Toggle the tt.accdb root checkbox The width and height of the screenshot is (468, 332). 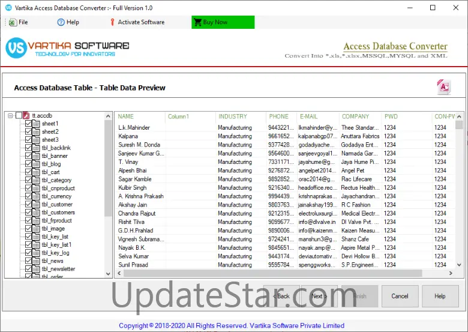coord(19,115)
